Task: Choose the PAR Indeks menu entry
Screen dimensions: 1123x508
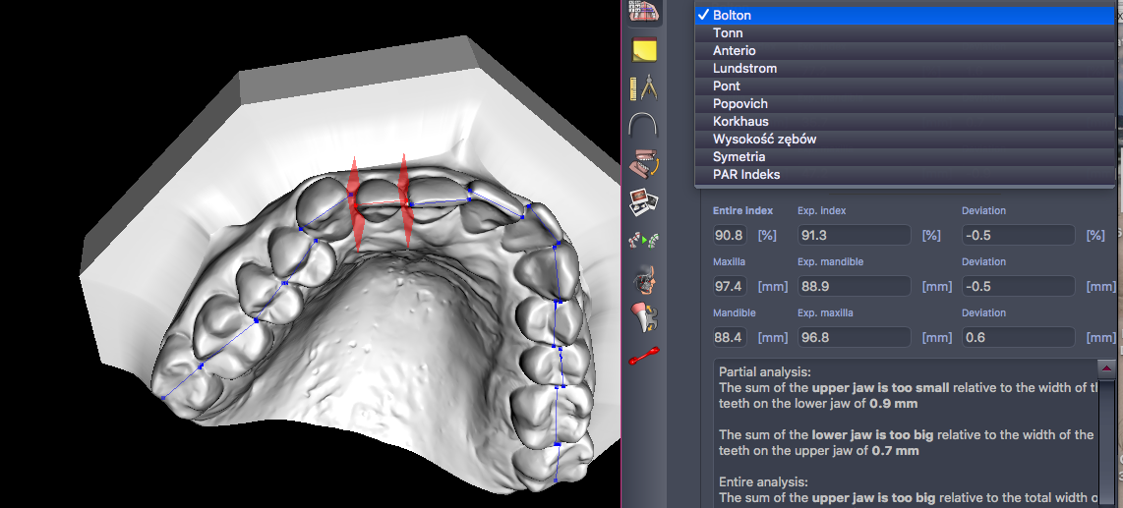Action: click(746, 175)
